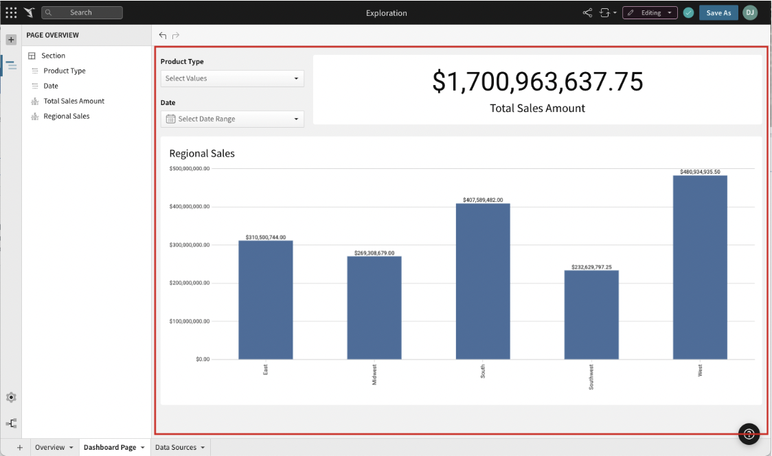Open the lineage icon below the gear
The image size is (772, 456).
pyautogui.click(x=11, y=423)
